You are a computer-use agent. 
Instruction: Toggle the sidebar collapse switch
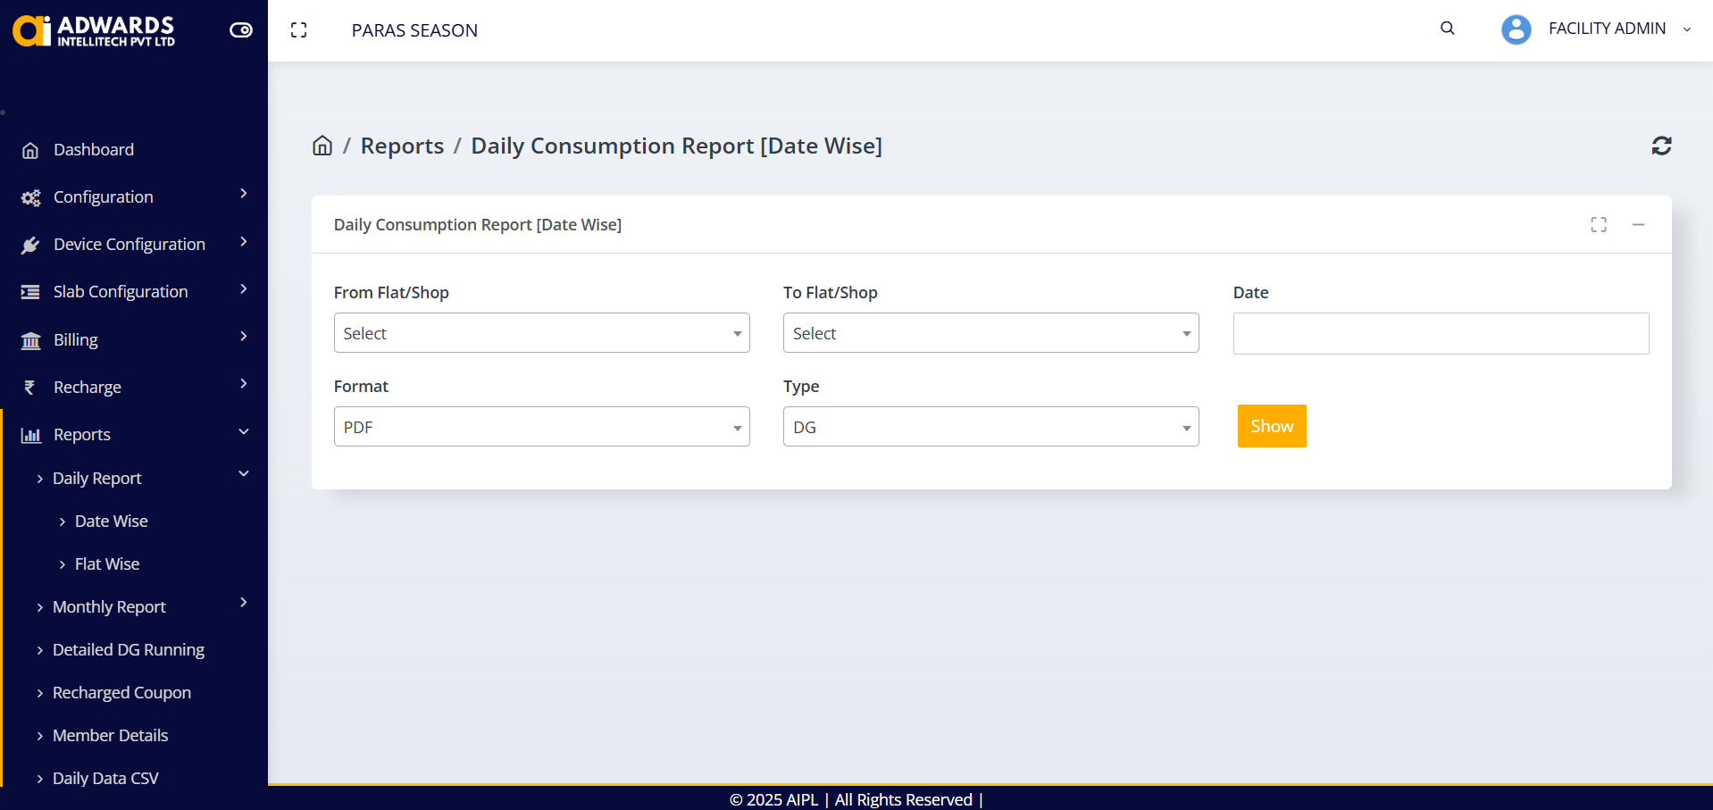241,30
